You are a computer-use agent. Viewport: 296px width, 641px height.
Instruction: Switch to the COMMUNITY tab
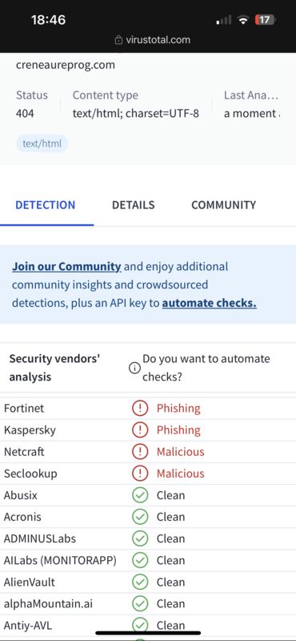tap(224, 205)
